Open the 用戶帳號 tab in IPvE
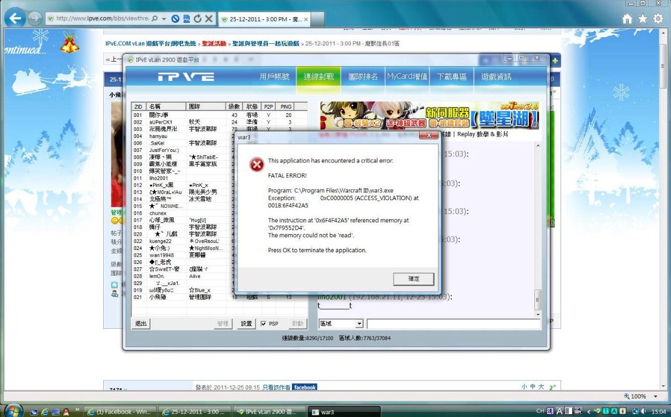 (274, 77)
